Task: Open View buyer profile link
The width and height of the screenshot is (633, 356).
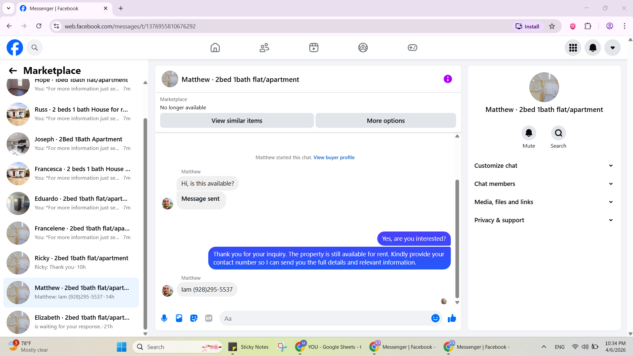Action: (x=334, y=158)
